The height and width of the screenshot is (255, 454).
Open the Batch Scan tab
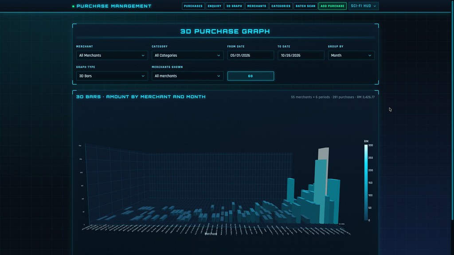(305, 6)
